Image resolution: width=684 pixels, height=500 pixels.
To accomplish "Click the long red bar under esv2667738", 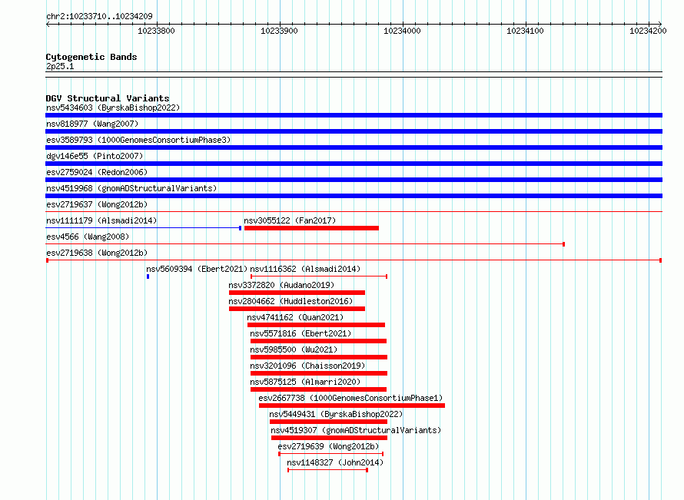I will [352, 406].
